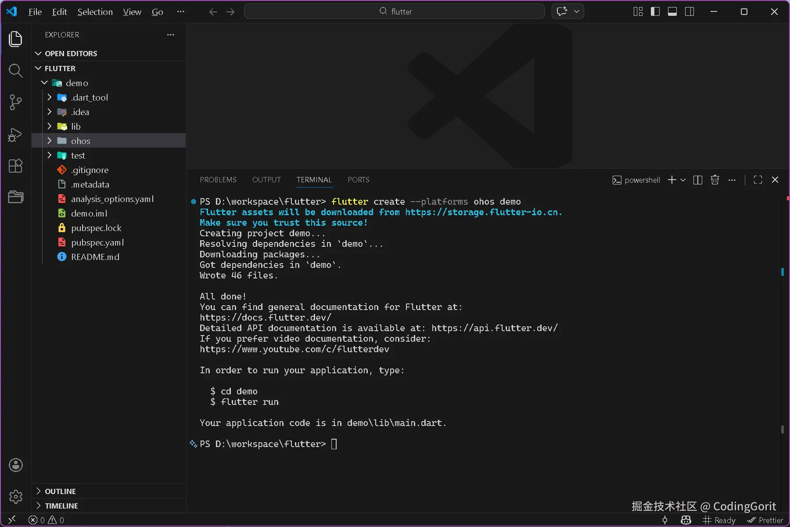This screenshot has height=527, width=790.
Task: Switch to the PORTS tab
Action: pos(359,180)
